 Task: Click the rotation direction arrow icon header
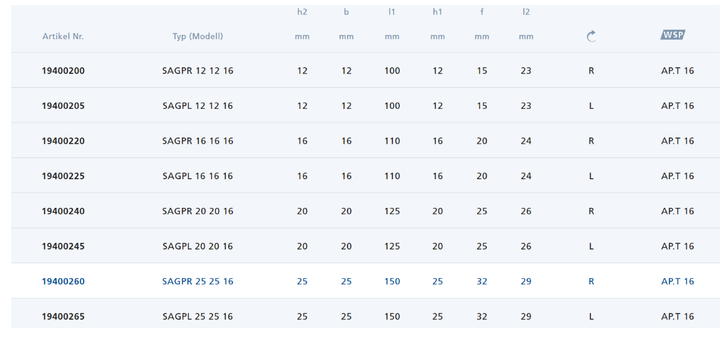pos(591,36)
